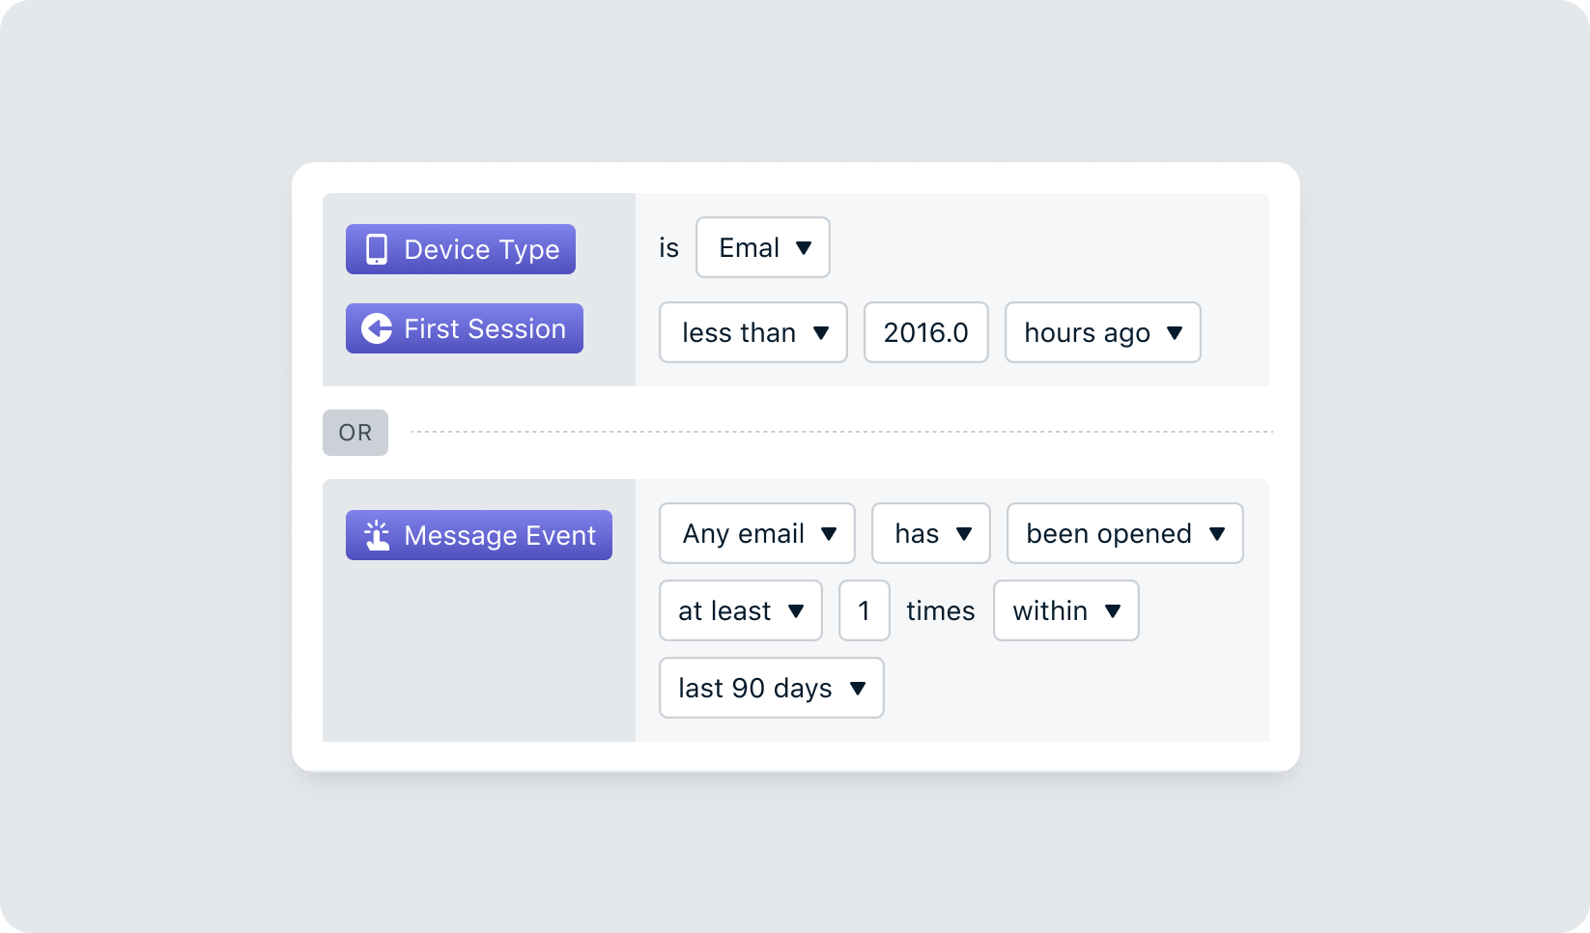Screen dimensions: 1590x933
Task: Expand the 'at least' frequency dropdown
Action: click(740, 610)
